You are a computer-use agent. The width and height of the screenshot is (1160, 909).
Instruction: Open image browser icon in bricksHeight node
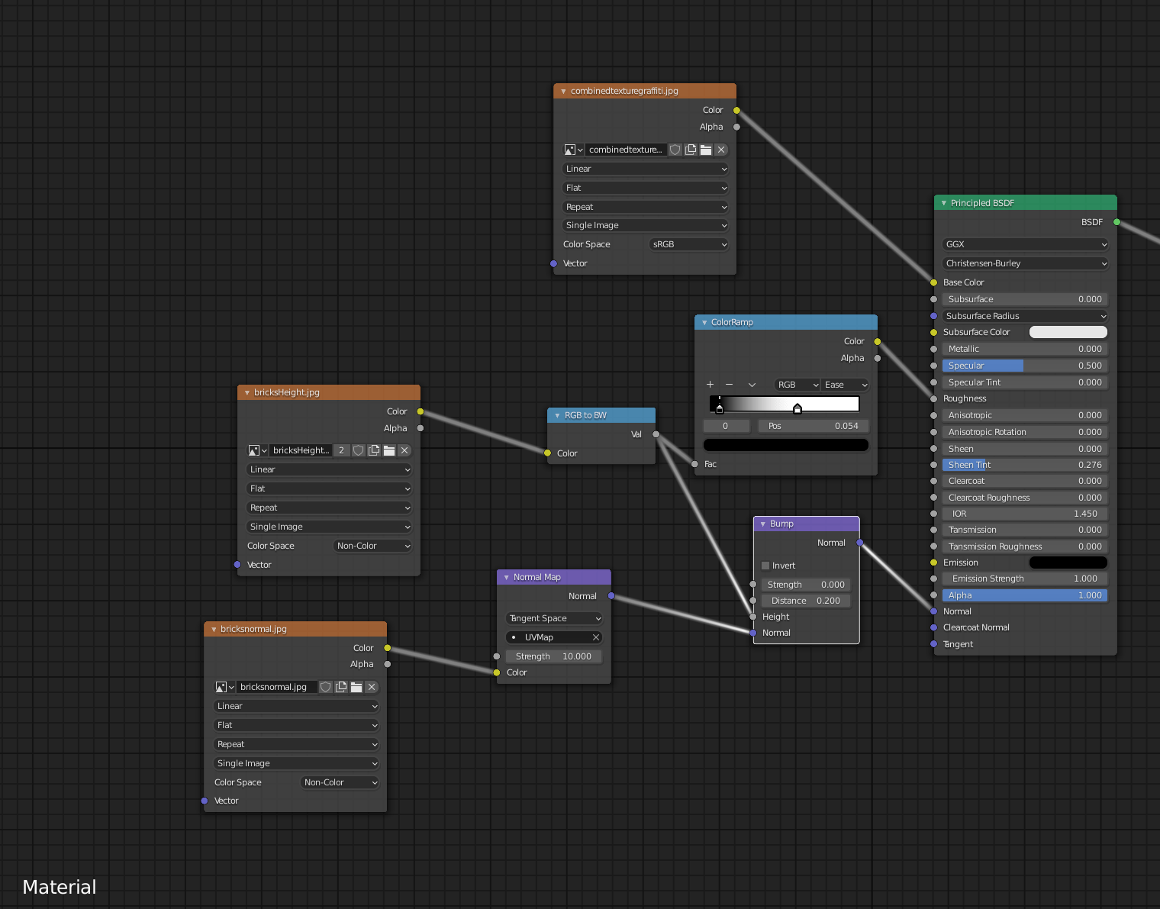pos(257,450)
